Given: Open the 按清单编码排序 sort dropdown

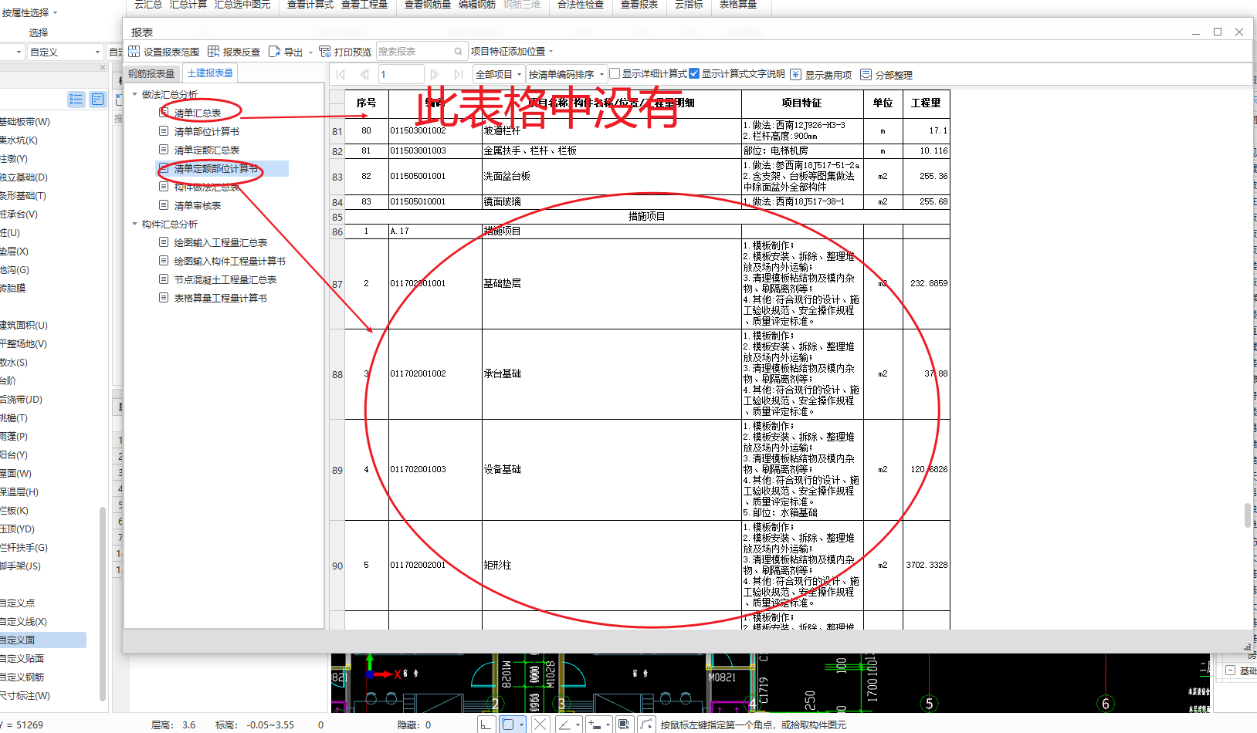Looking at the screenshot, I should point(566,74).
